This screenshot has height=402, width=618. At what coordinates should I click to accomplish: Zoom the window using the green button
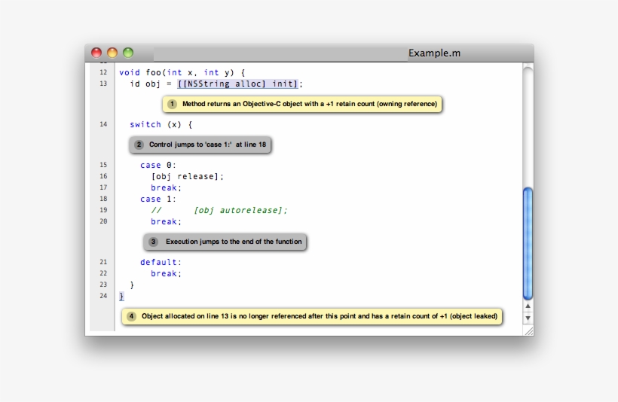128,53
